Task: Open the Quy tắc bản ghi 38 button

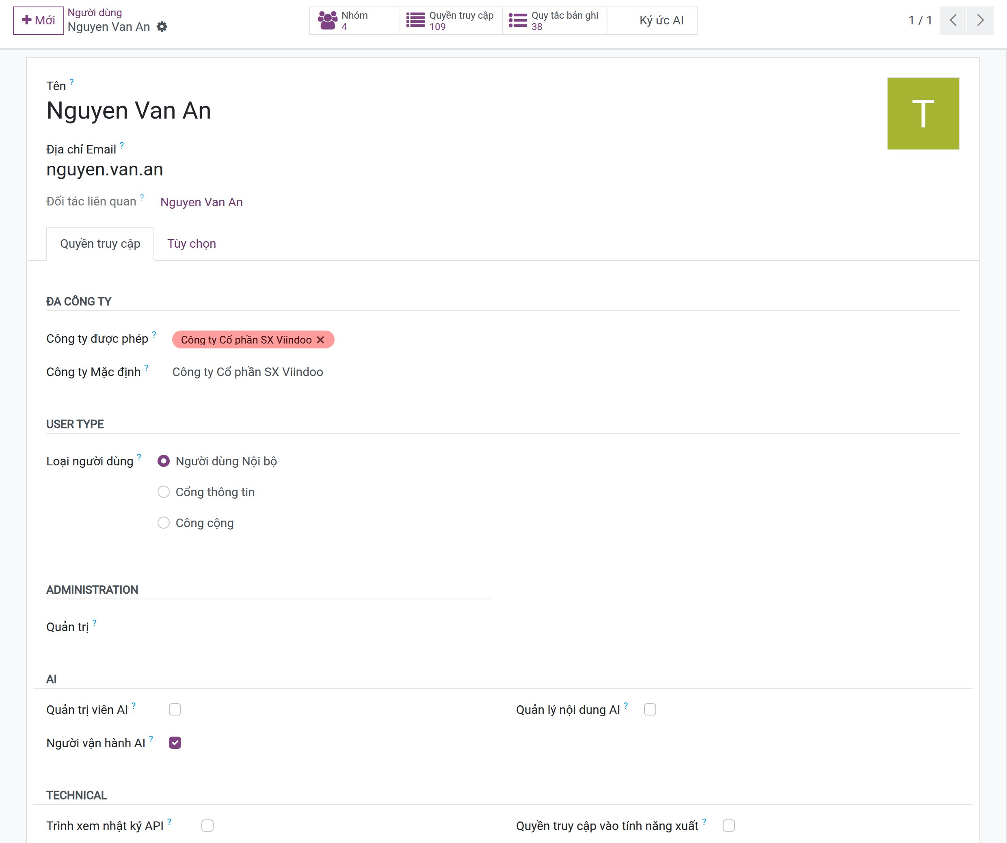Action: click(554, 21)
